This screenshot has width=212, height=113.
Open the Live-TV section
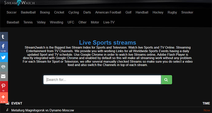click(x=109, y=22)
